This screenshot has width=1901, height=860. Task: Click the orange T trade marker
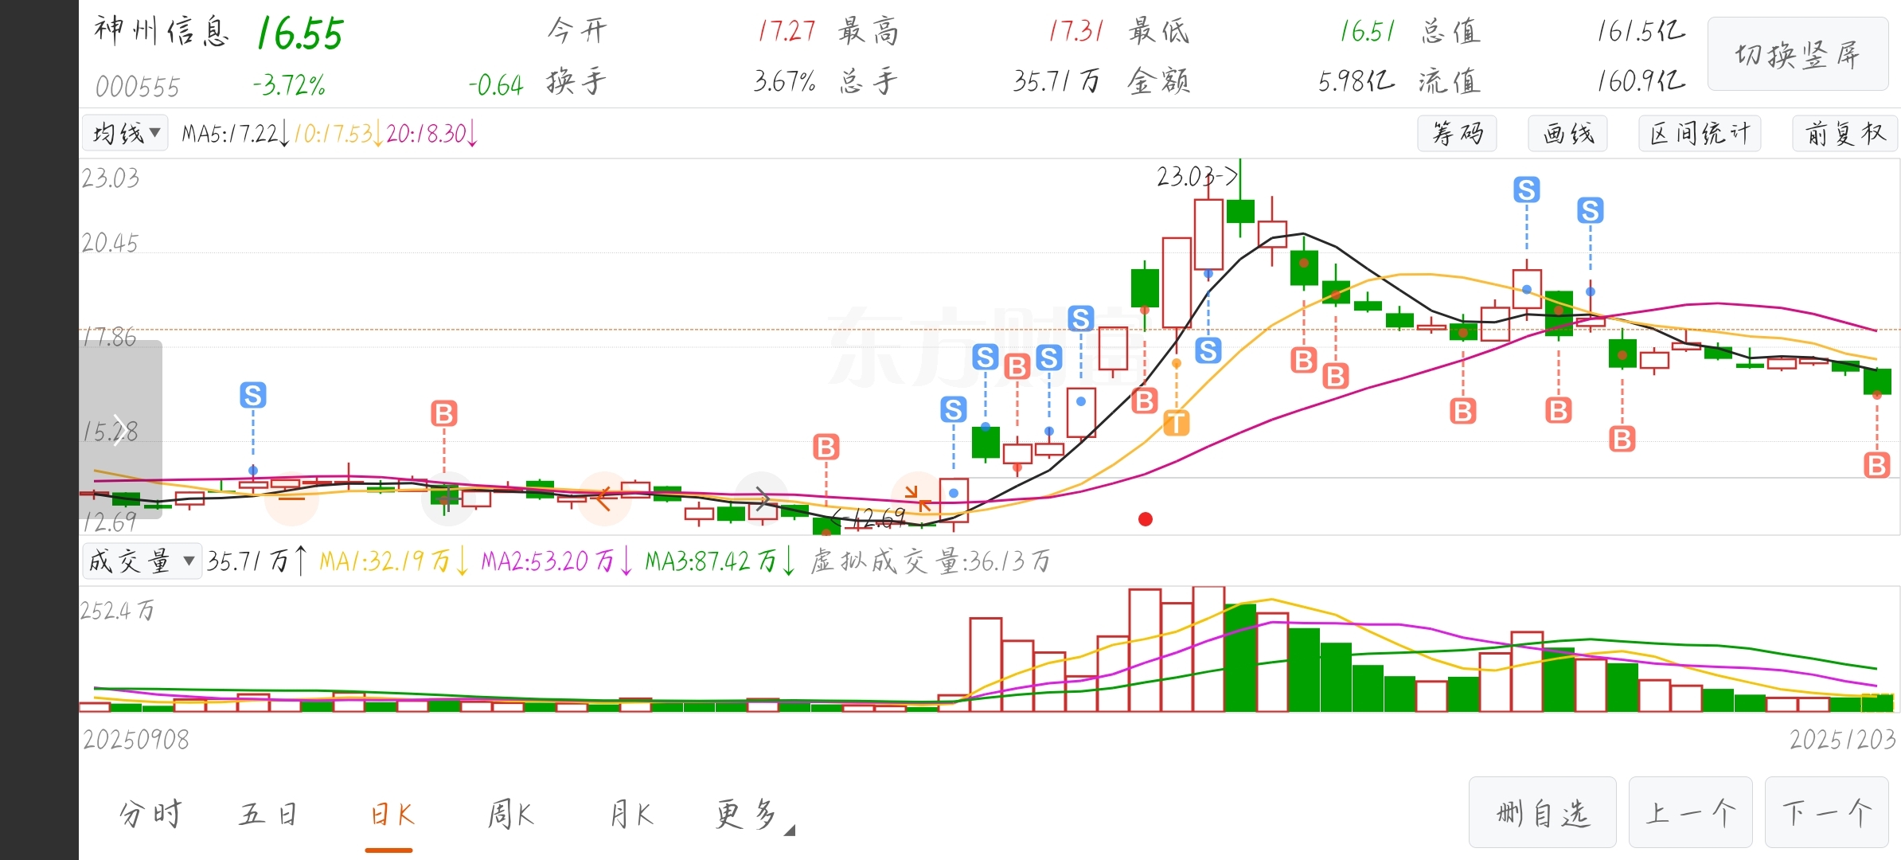(1176, 423)
